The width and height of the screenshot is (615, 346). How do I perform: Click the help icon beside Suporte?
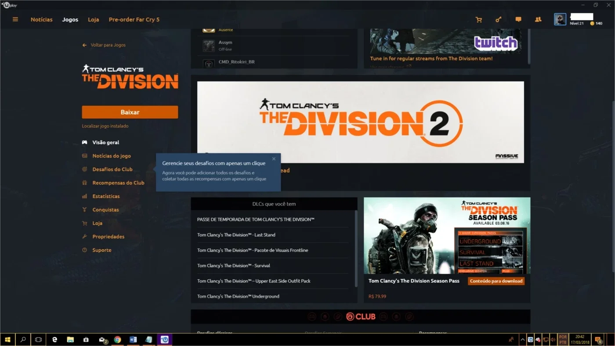pyautogui.click(x=84, y=250)
